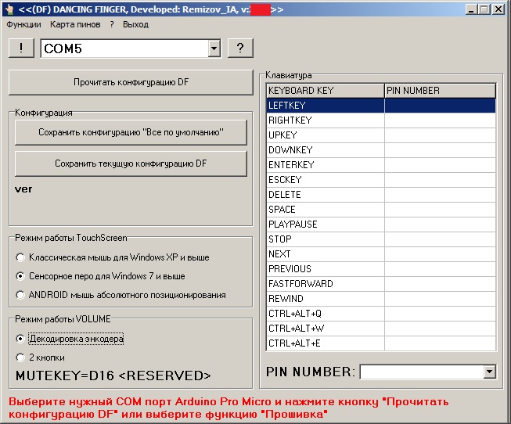The height and width of the screenshot is (424, 511).
Task: Select Сенсорное перо для Windows 7 option
Action: (20, 276)
